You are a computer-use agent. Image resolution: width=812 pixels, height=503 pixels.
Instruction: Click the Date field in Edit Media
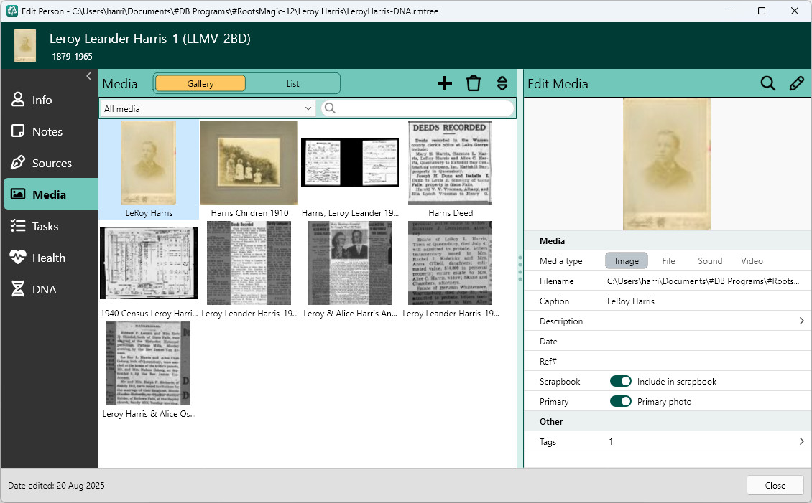pyautogui.click(x=668, y=341)
